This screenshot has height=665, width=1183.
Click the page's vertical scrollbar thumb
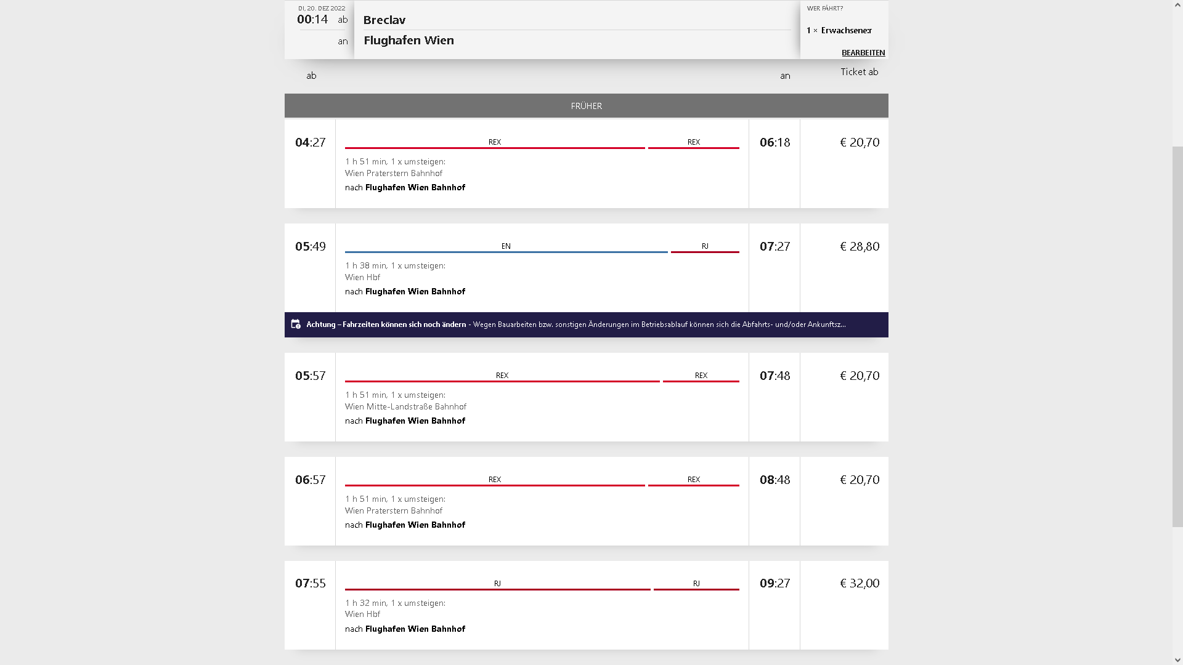coord(1177,336)
